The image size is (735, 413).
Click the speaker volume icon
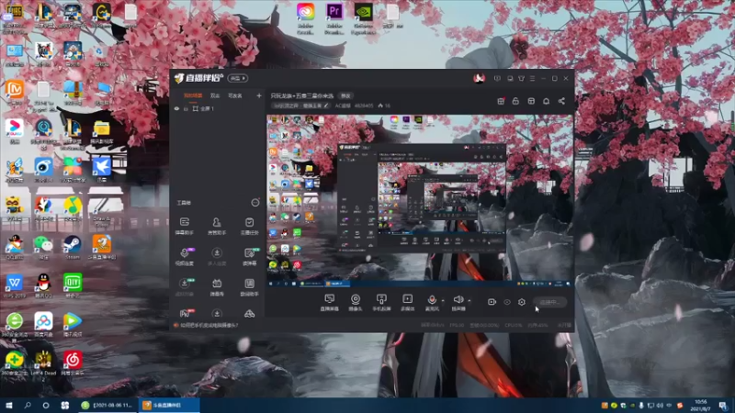458,300
